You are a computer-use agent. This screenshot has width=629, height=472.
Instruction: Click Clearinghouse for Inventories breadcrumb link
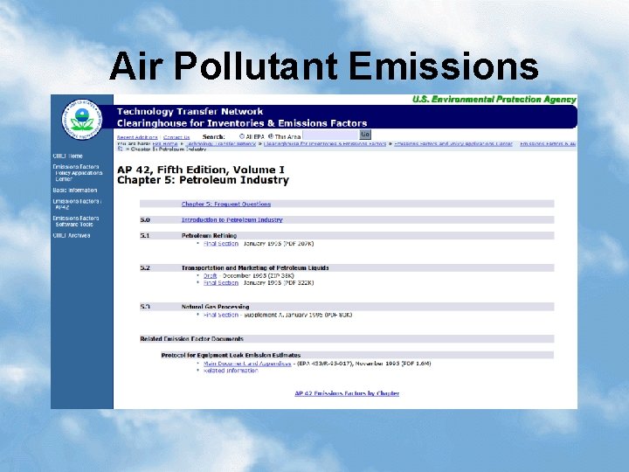(x=325, y=143)
